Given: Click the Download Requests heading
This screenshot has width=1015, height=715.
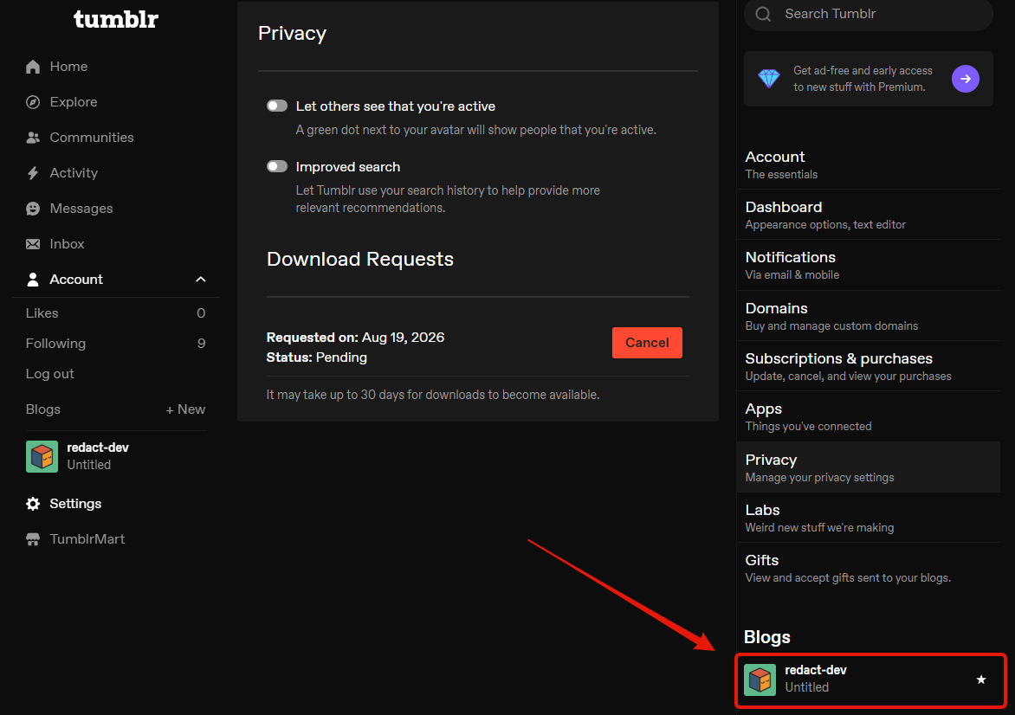Looking at the screenshot, I should [x=360, y=259].
